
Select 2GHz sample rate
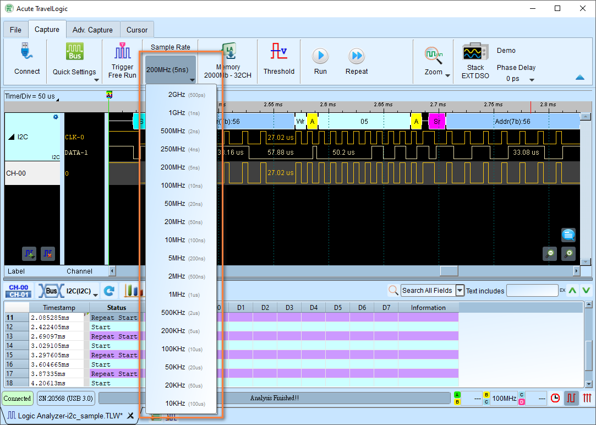(181, 95)
